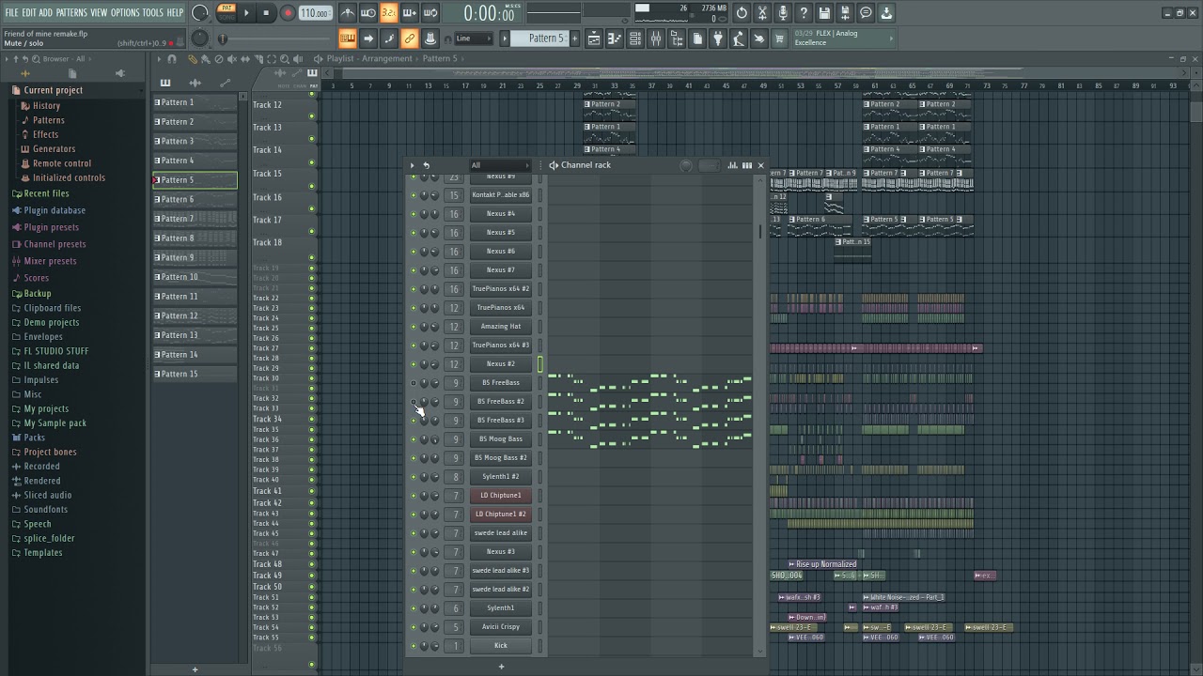Open project info speech bubble icon
The width and height of the screenshot is (1203, 676).
(866, 13)
